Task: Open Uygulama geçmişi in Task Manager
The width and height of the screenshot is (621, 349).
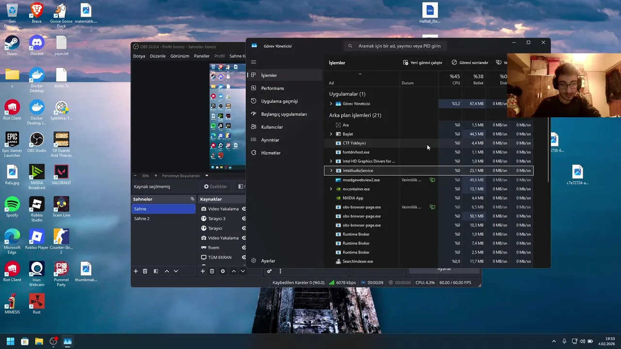Action: pyautogui.click(x=285, y=101)
